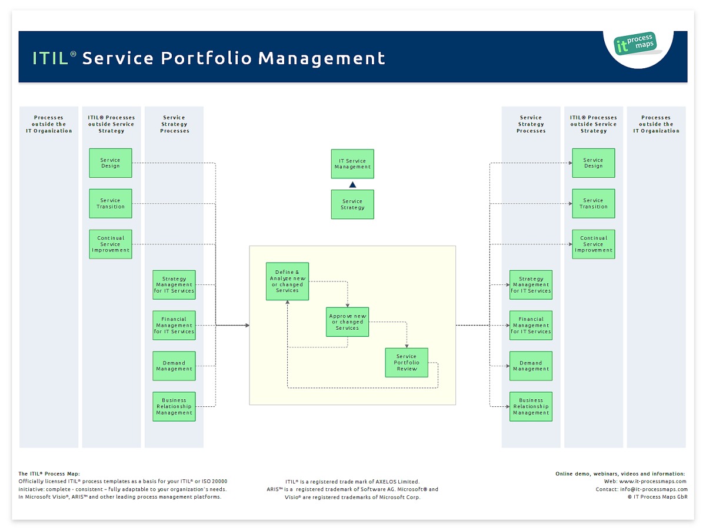The width and height of the screenshot is (706, 530).
Task: Click the AXELOS Limited trademark notice
Action: (352, 482)
